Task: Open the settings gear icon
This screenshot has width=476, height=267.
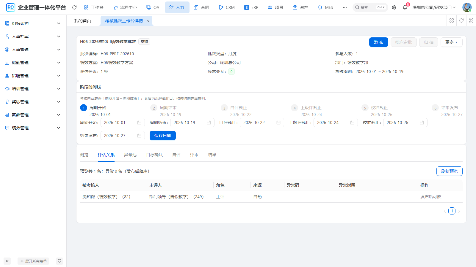Action: point(394,7)
